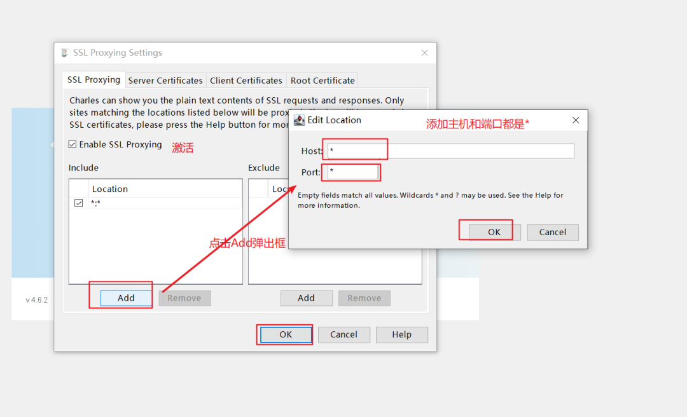The height and width of the screenshot is (417, 687).
Task: Cancel the SSL Proxying Settings dialog
Action: click(x=344, y=334)
